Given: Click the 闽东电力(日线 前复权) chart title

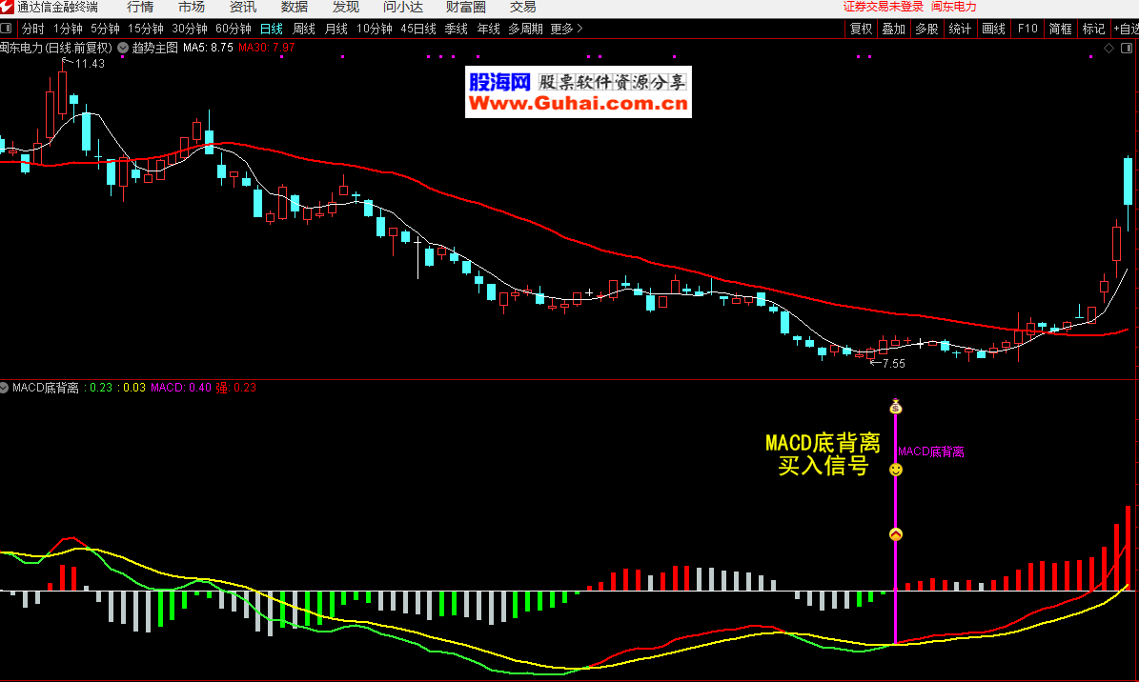Looking at the screenshot, I should [56, 48].
